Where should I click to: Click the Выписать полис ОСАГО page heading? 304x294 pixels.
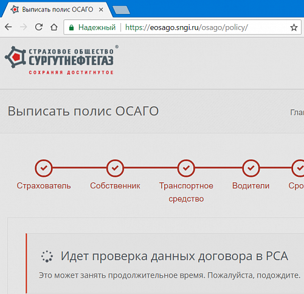pos(83,111)
